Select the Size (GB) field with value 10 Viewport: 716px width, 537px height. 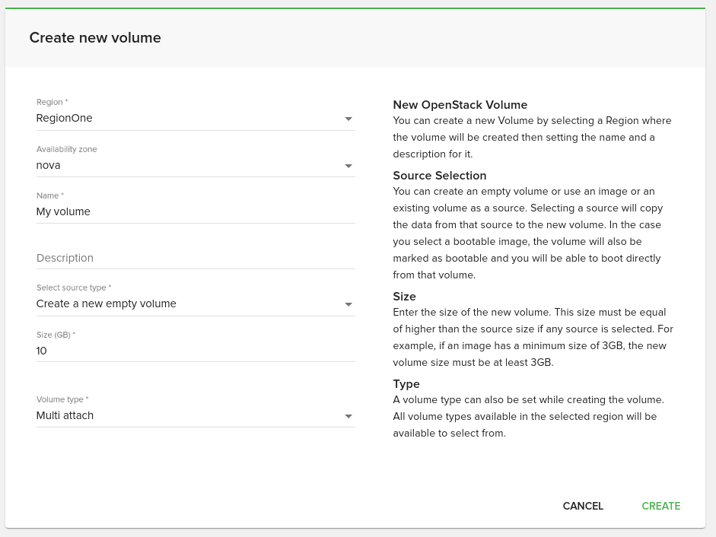tap(196, 351)
